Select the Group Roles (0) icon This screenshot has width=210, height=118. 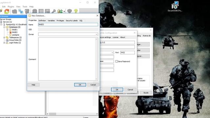tap(7, 40)
